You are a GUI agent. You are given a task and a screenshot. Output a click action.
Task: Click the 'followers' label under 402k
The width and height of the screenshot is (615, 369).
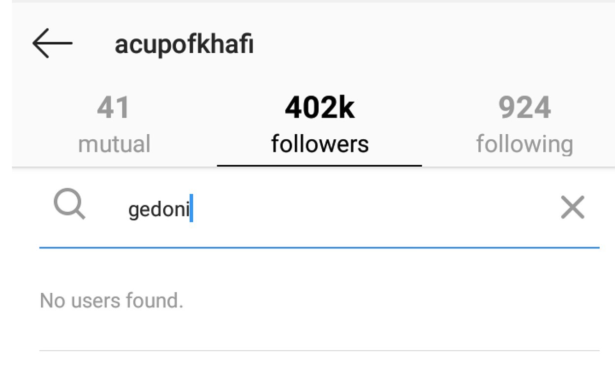[x=320, y=144]
